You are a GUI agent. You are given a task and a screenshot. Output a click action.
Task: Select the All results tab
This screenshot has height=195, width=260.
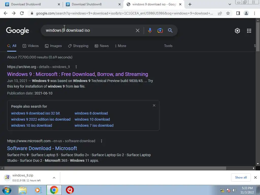pos(12,46)
